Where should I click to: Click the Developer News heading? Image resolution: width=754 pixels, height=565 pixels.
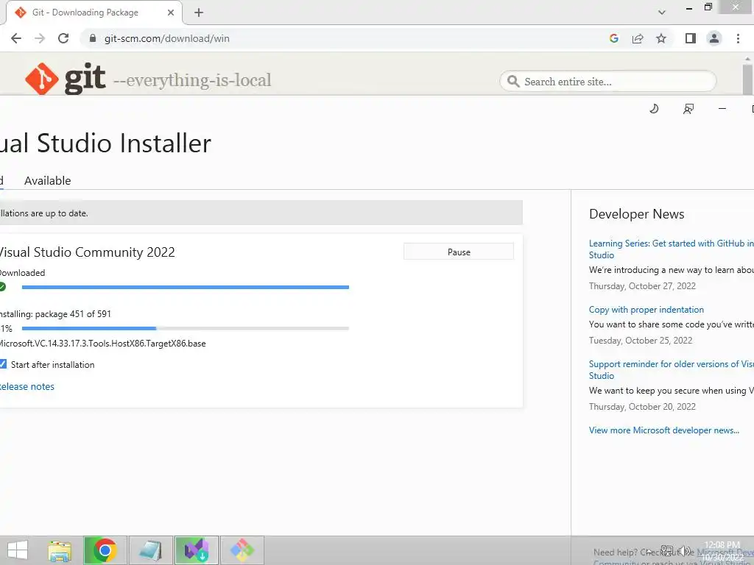point(636,214)
